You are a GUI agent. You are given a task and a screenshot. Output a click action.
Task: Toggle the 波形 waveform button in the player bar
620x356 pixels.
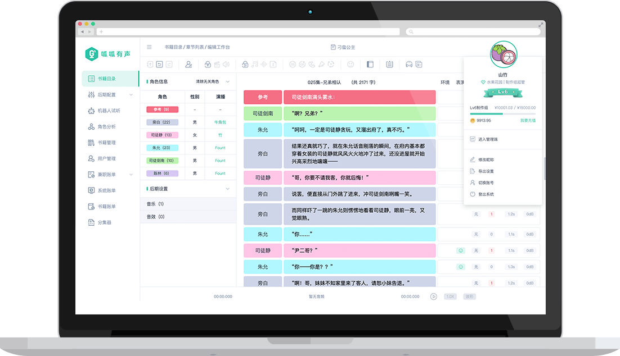click(x=469, y=296)
